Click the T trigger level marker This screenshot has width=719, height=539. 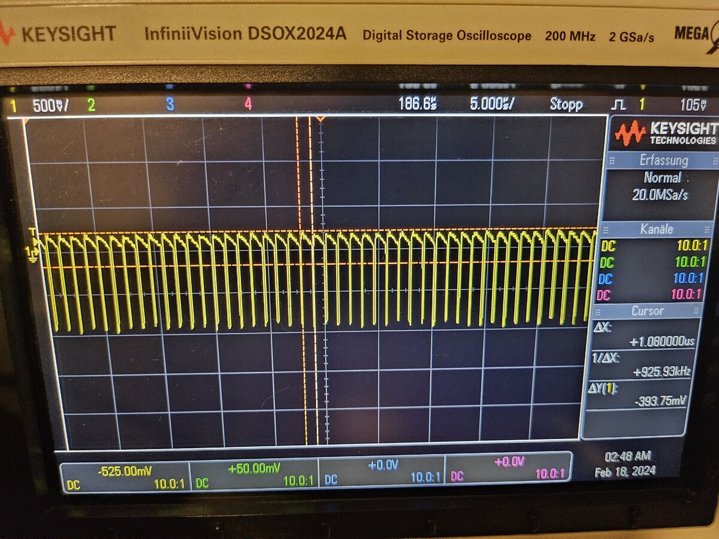pos(32,232)
